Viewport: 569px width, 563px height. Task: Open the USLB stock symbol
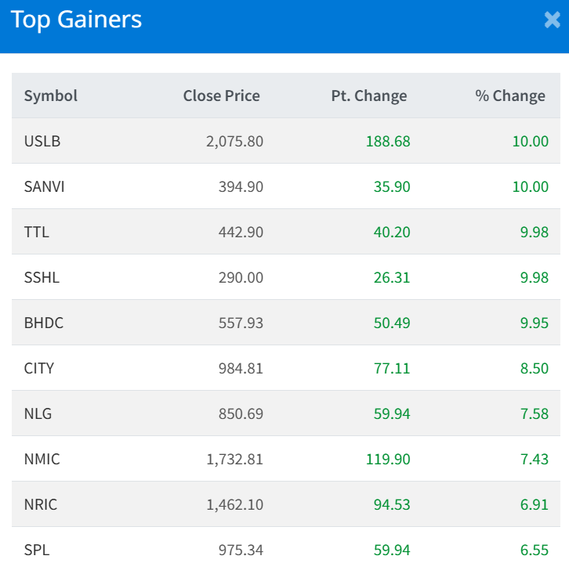pos(42,142)
